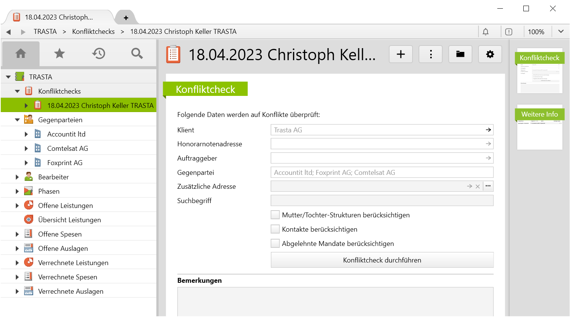Screen dimensions: 570x317
Task: Click the plus add button in header
Action: pyautogui.click(x=401, y=55)
